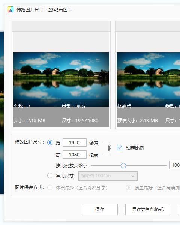
Task: Toggle the 锁定比例 checkbox
Action: tap(120, 148)
